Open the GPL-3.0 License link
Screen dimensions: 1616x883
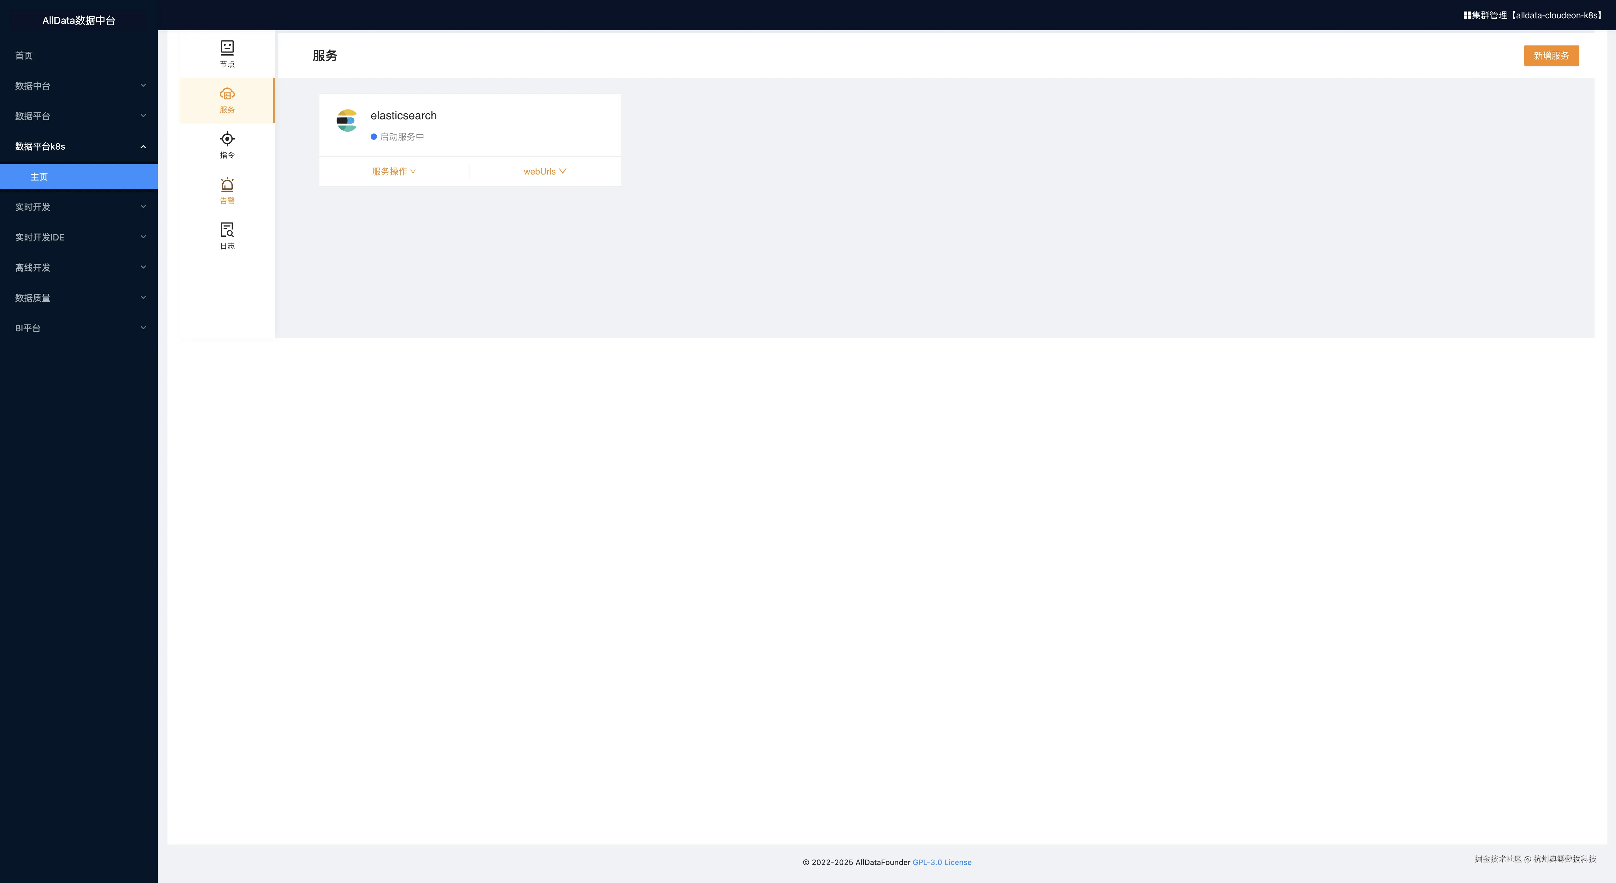[942, 862]
